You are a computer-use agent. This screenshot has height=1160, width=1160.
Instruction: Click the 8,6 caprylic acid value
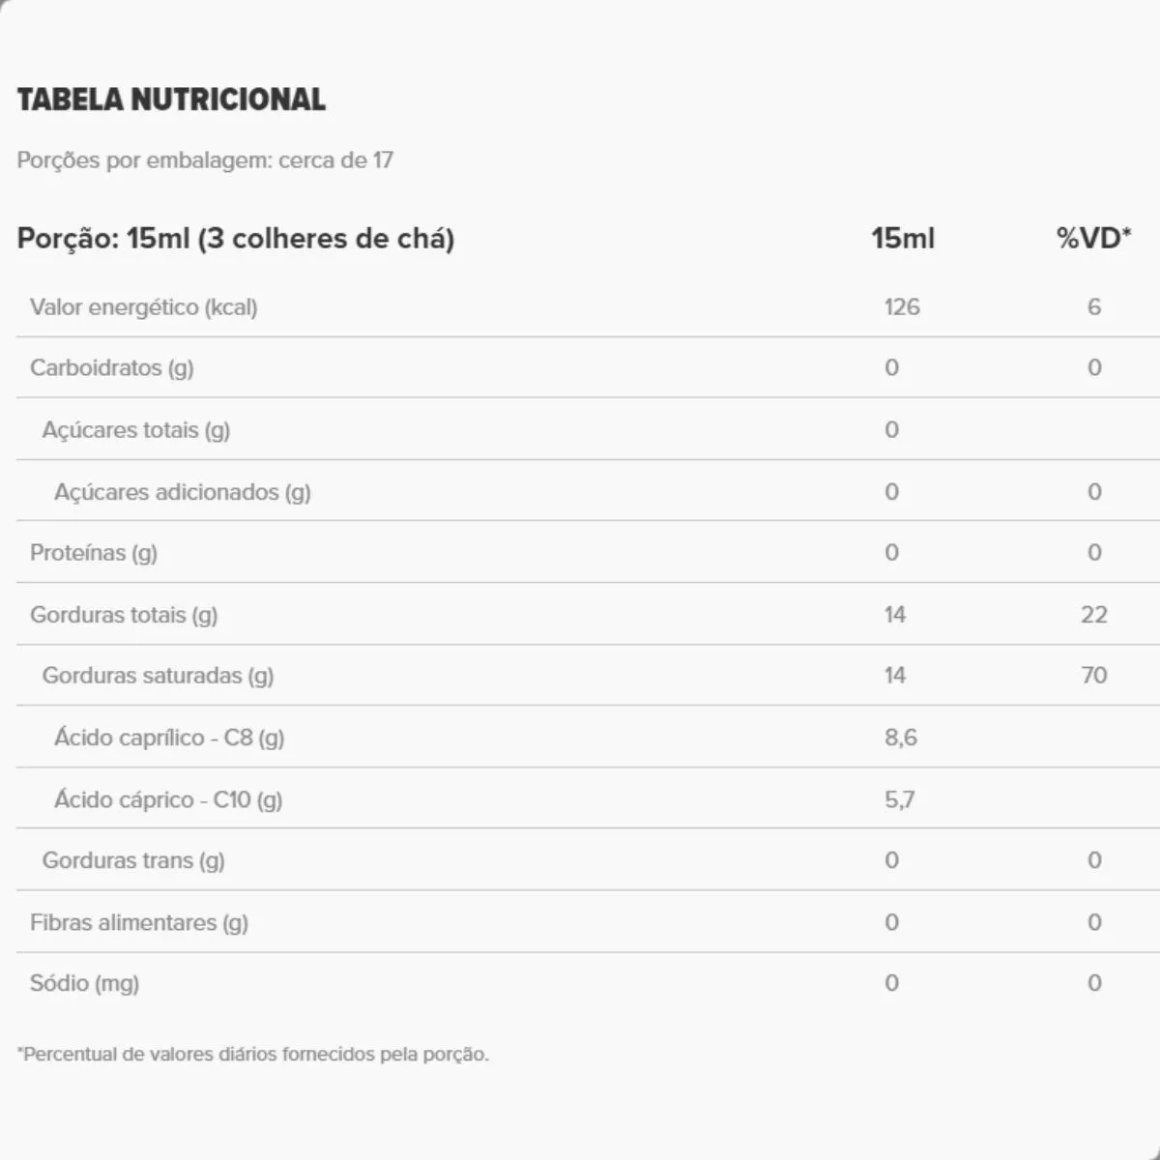(x=901, y=738)
